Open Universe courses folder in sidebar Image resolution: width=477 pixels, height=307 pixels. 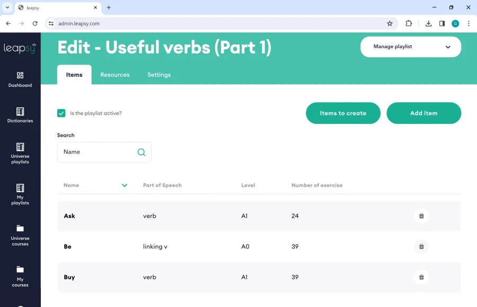pyautogui.click(x=20, y=234)
